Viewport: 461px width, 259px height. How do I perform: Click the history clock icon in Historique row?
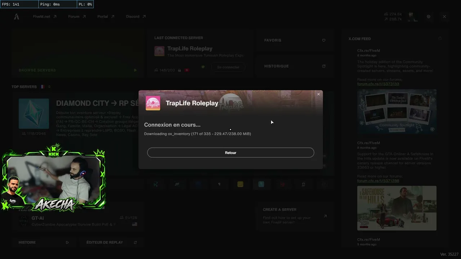324,66
